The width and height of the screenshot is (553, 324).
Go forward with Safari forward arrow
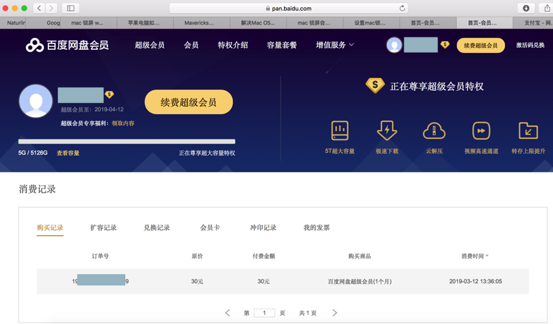coord(51,8)
